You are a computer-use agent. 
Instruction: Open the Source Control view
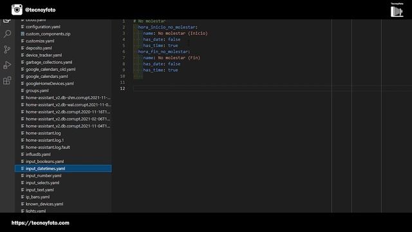pos(7,50)
